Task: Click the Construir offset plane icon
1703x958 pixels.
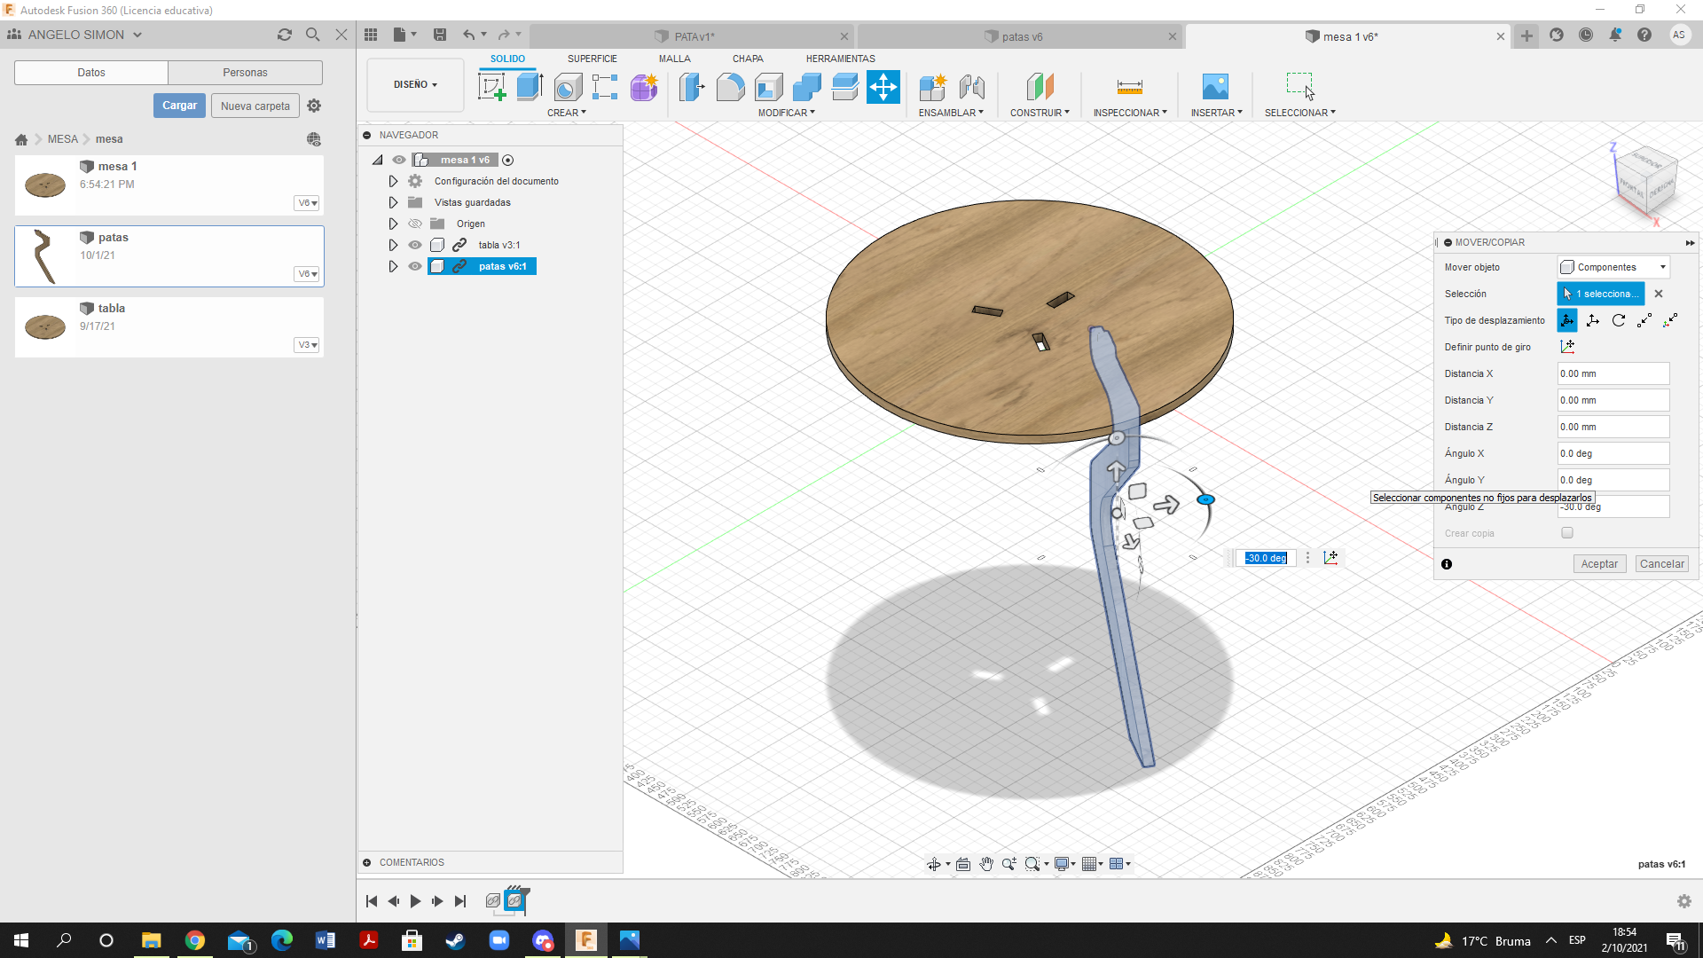Action: tap(1040, 87)
